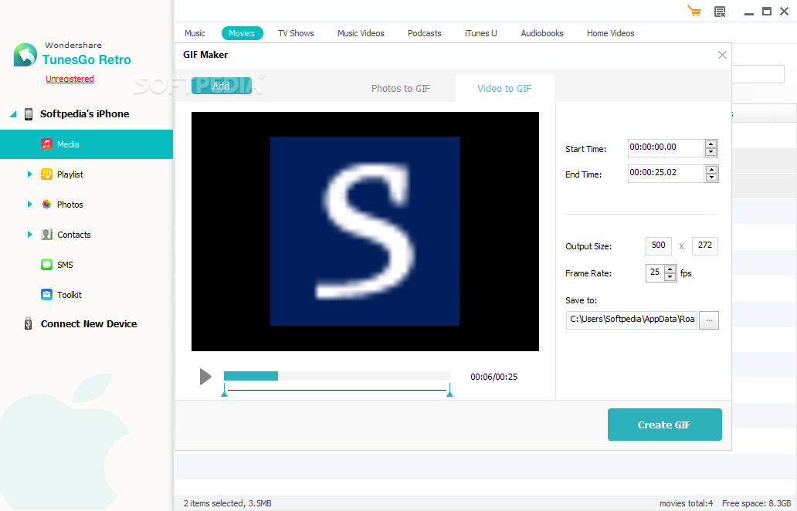The image size is (797, 511).
Task: Switch to Photos to GIF tab
Action: click(x=401, y=89)
